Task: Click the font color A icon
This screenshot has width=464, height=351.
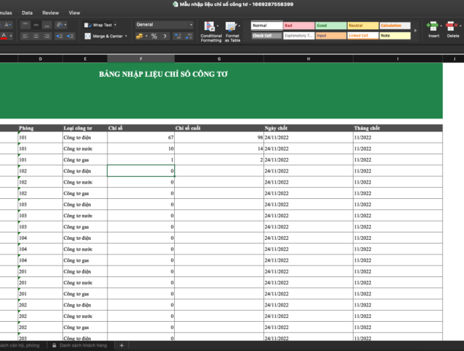Action: coord(4,36)
